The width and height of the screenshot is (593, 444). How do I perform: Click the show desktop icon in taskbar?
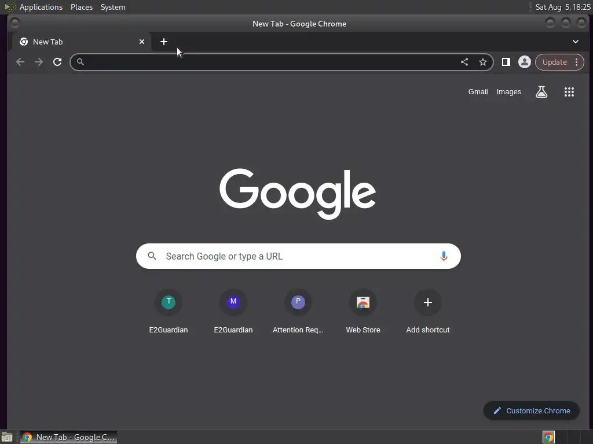pos(7,437)
